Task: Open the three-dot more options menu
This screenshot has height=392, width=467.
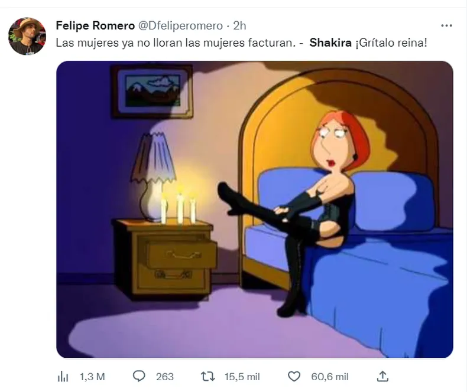Action: (x=447, y=25)
